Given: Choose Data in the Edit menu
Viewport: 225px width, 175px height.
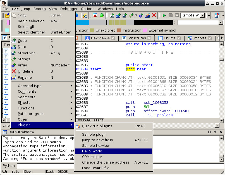Looking at the screenshot, I should pos(43,47).
